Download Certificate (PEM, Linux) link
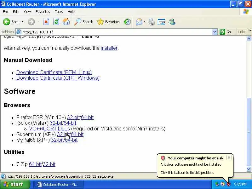Screen dimensions: 252x189 pos(54,72)
